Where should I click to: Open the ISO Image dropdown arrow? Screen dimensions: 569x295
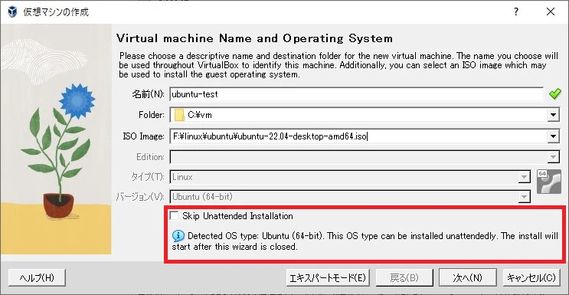(x=553, y=136)
